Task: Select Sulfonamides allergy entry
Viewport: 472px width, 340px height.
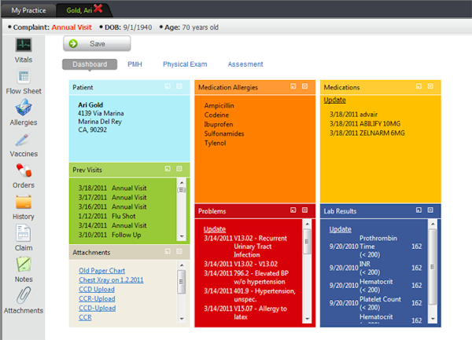Action: (x=224, y=133)
